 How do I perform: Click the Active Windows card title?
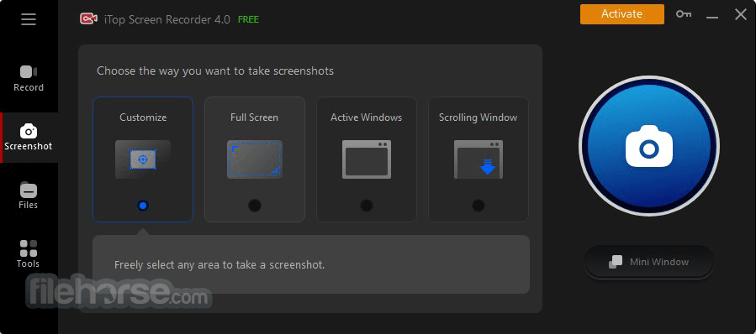pos(367,117)
